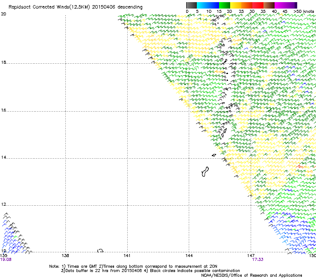Click the scale label 25 on colorbar

pos(241,12)
